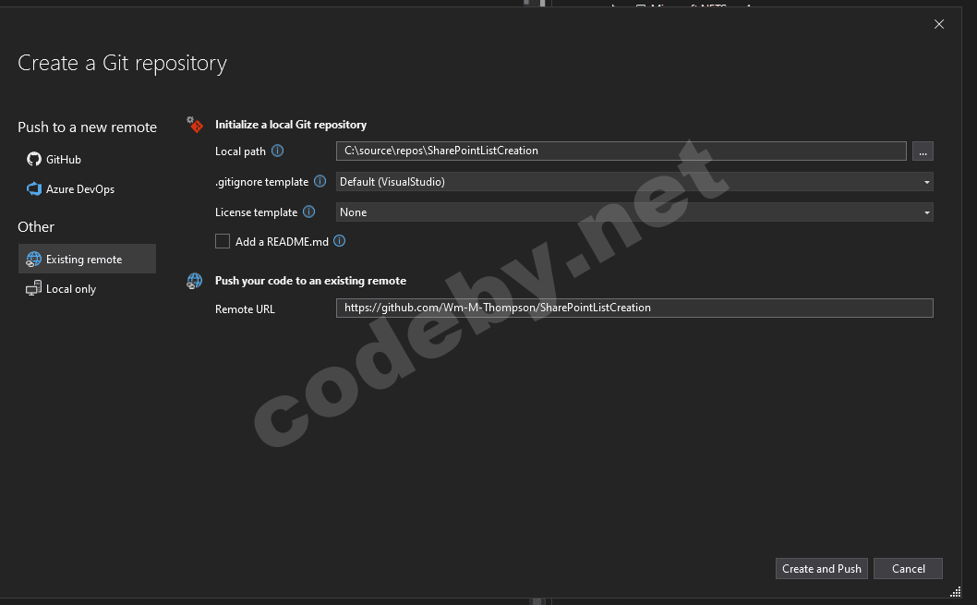The image size is (977, 605).
Task: Click the Existing remote globe icon
Action: (x=34, y=259)
